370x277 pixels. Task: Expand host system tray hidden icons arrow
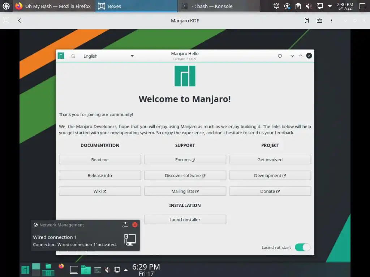pos(330,6)
